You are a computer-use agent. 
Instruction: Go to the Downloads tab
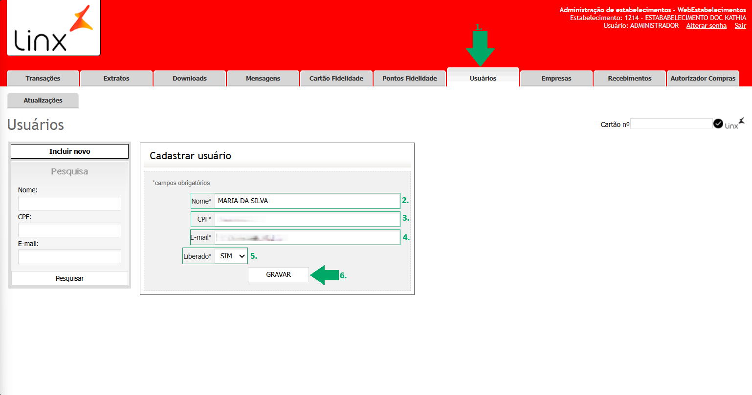190,79
